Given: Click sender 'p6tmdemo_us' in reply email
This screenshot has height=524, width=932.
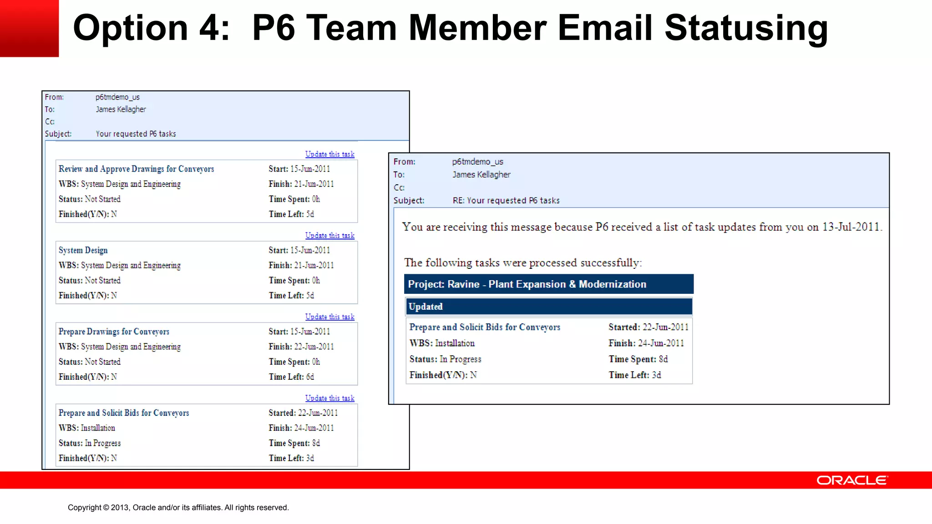Looking at the screenshot, I should 477,162.
